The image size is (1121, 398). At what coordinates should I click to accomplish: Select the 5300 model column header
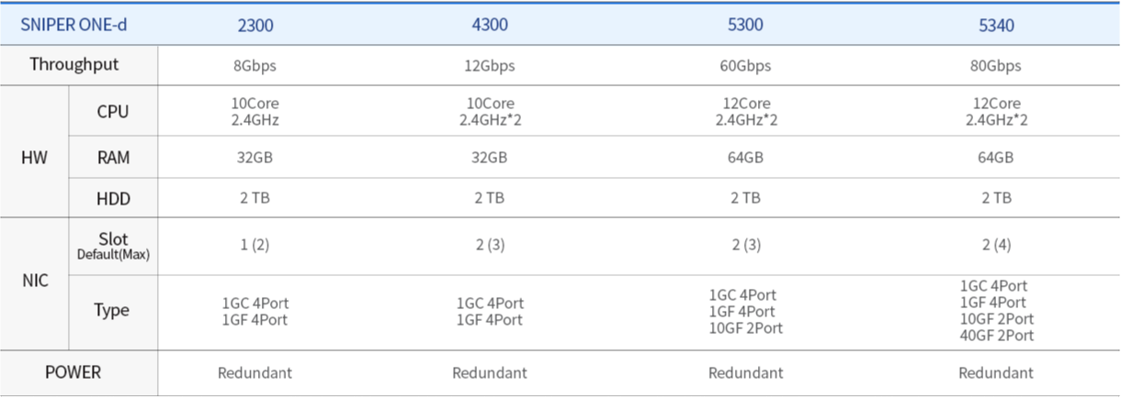745,25
